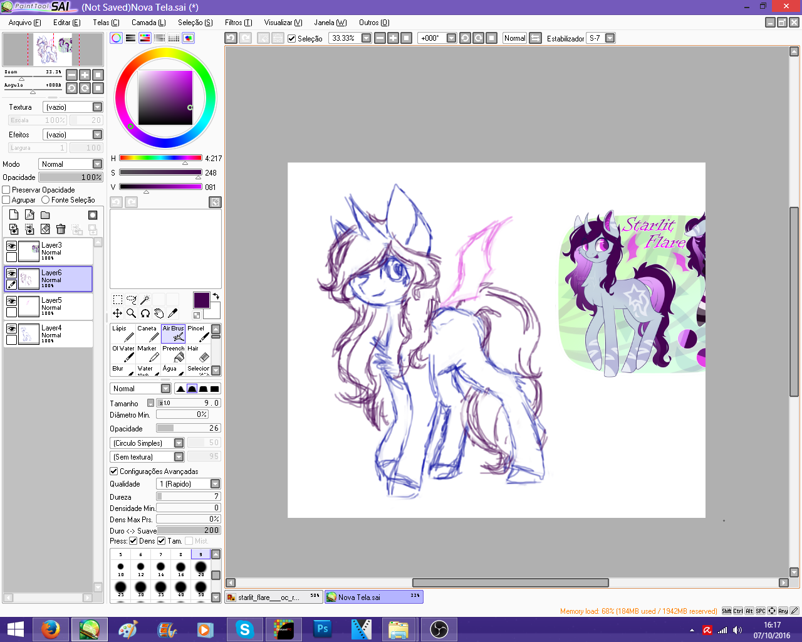Open the Arquivo menu

coord(25,23)
